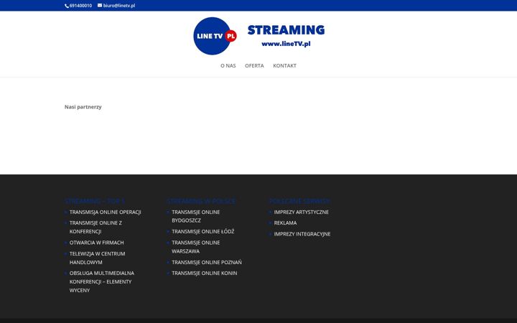
Task: Open REKLAMA footer link
Action: point(285,223)
